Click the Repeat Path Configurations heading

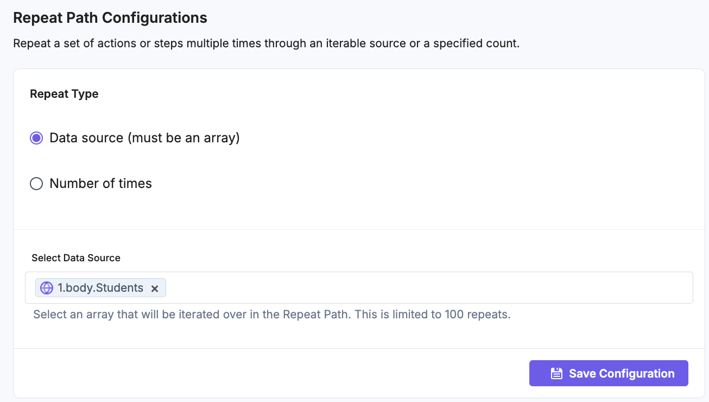click(x=110, y=18)
